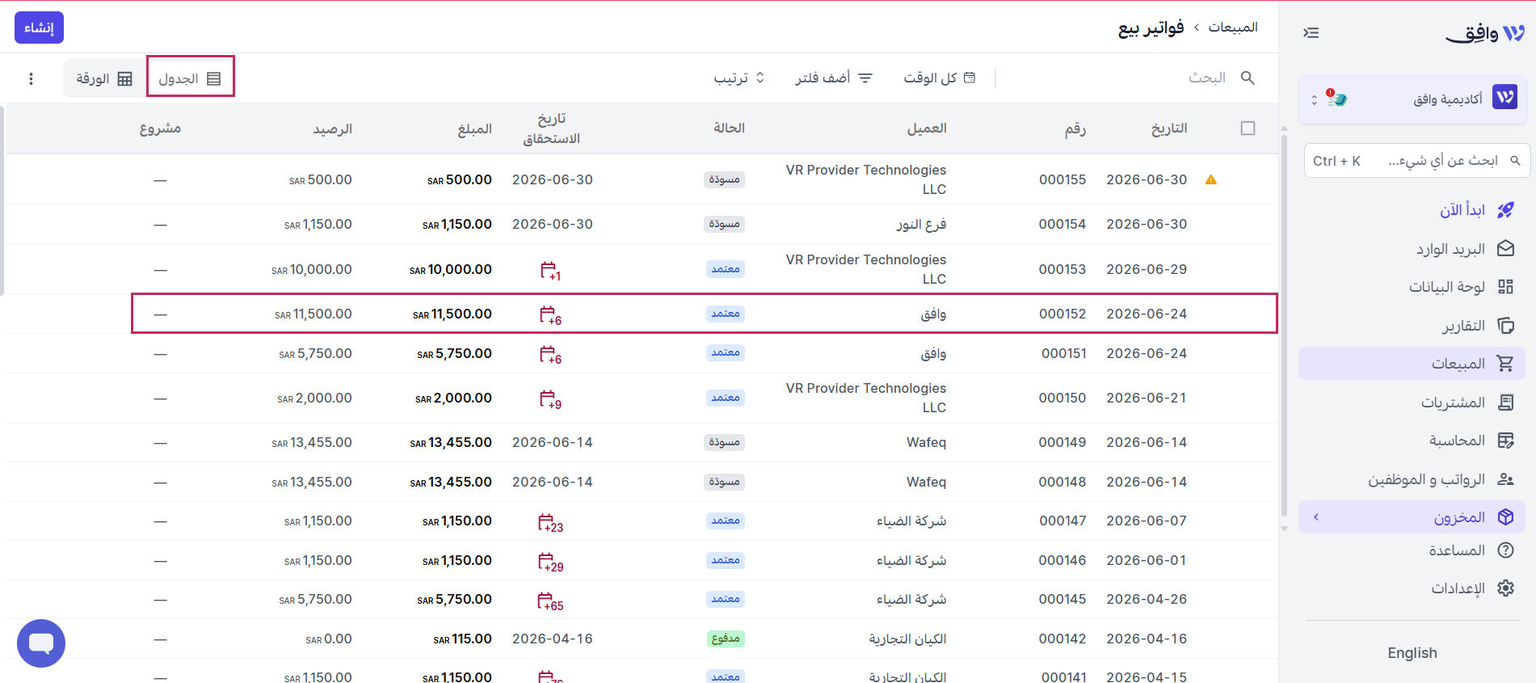Click the warning triangle on invoice 000155
The height and width of the screenshot is (683, 1536).
(x=1210, y=179)
